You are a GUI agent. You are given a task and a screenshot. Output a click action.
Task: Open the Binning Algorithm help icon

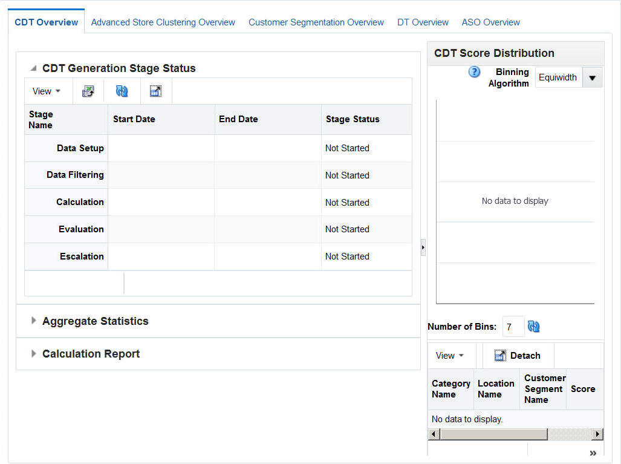pos(474,72)
